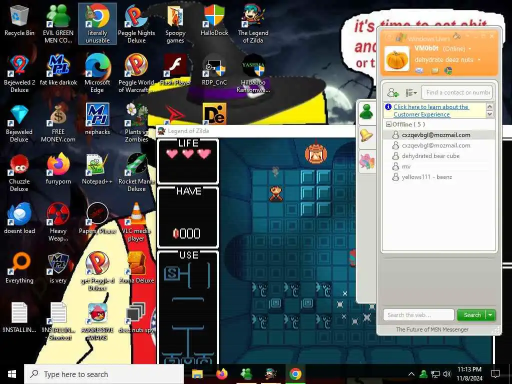Open the dropdown beside 'dehydrate deez nuts' message

click(x=479, y=60)
